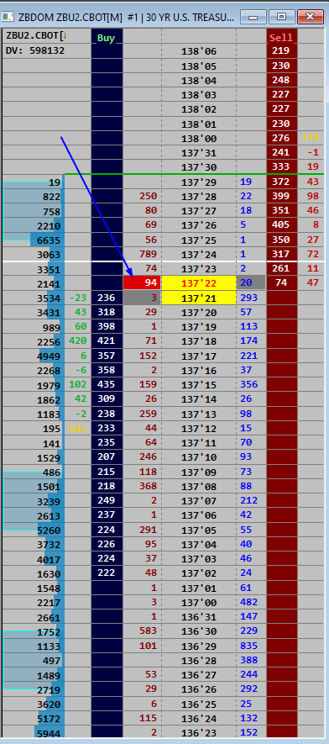Click Sell column cell 333 at 137'30
The width and height of the screenshot is (329, 744).
tap(282, 167)
